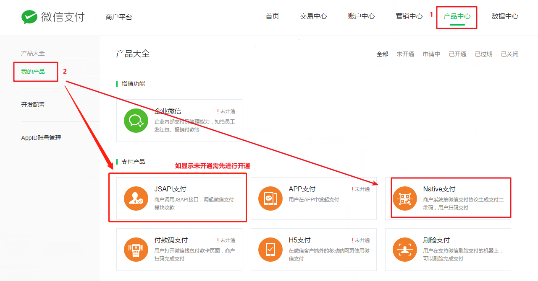
Task: Click the WeChat Pay green logo icon
Action: click(x=29, y=17)
